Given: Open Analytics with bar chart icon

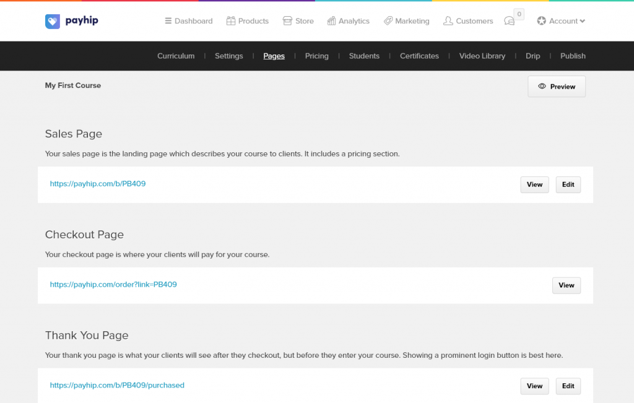Looking at the screenshot, I should [x=348, y=21].
